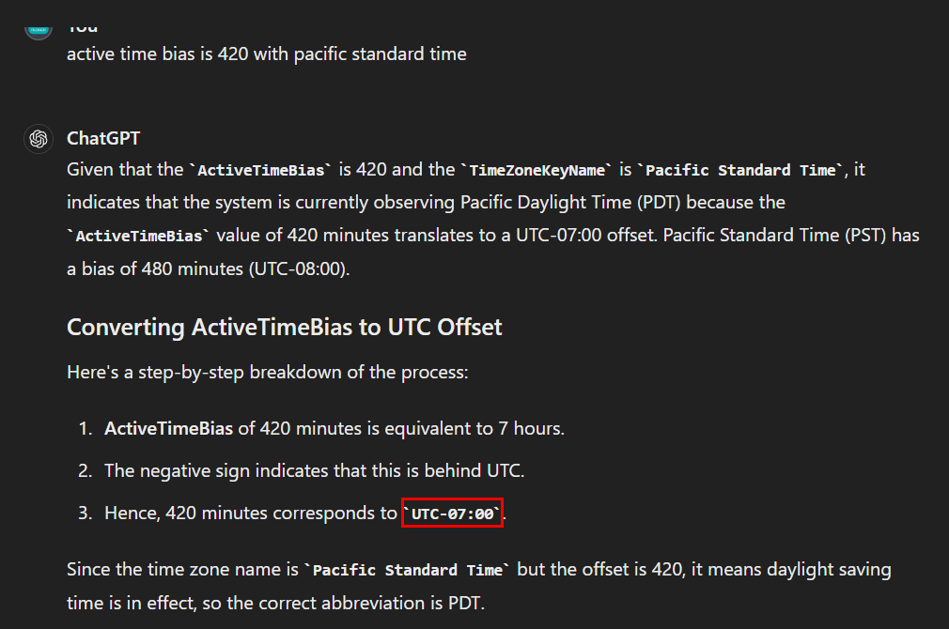Click the first `ActiveTimeBias` inline code
The image size is (949, 629).
tap(261, 170)
